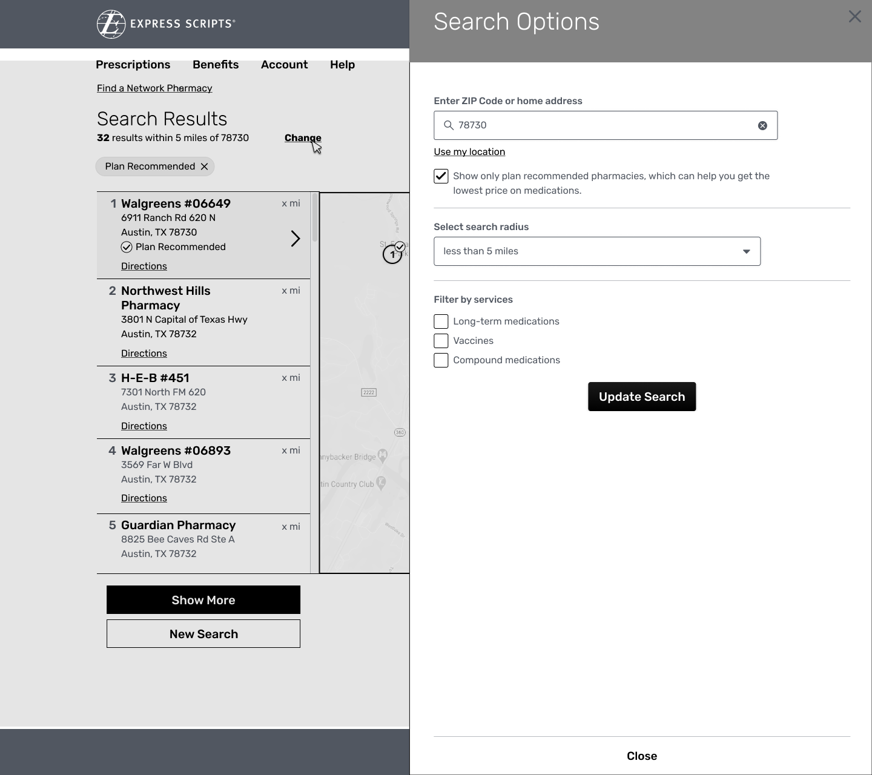Open Walgreens #06649 details chevron

click(x=295, y=239)
